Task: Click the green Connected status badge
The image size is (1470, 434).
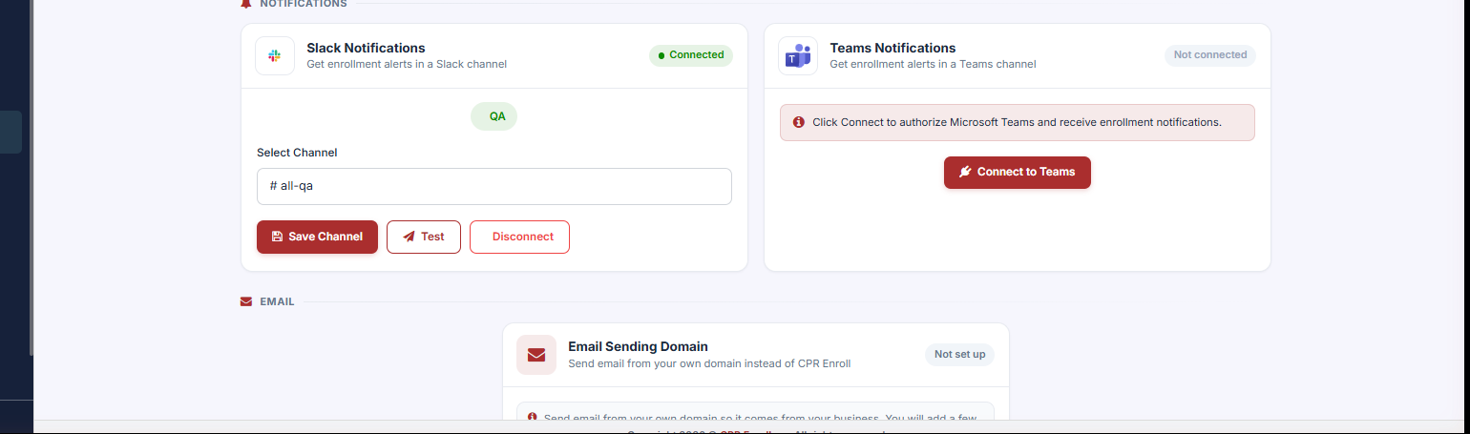Action: click(691, 55)
